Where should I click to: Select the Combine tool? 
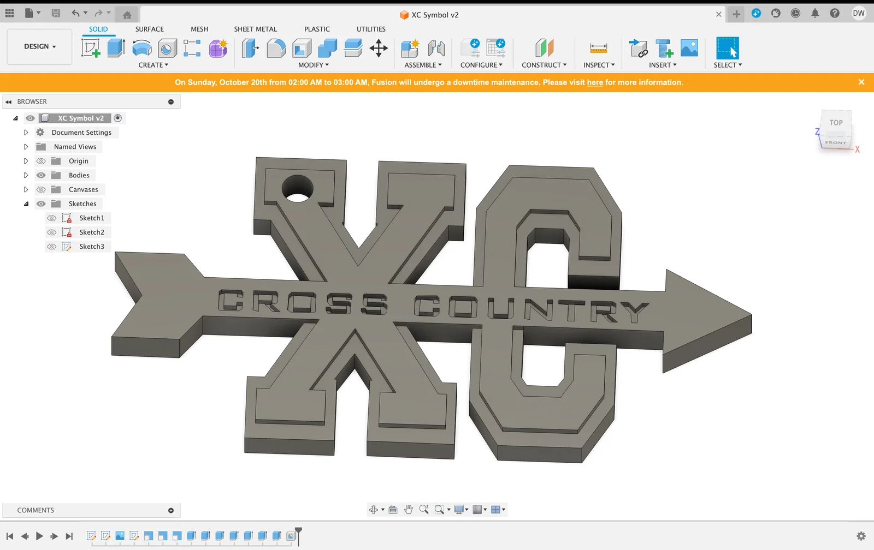click(327, 48)
